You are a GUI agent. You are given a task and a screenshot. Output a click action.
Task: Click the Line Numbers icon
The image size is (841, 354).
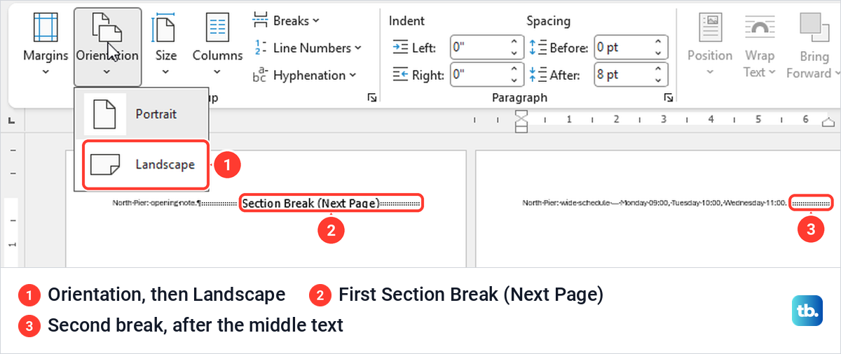260,48
